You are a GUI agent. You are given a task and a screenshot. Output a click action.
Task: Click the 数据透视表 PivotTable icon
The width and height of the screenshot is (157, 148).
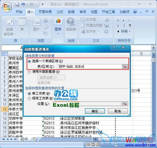click(10, 21)
